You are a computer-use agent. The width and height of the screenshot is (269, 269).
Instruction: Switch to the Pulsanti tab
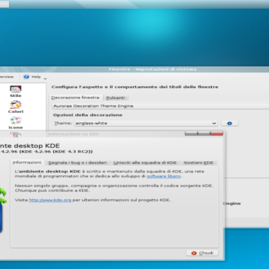[116, 98]
